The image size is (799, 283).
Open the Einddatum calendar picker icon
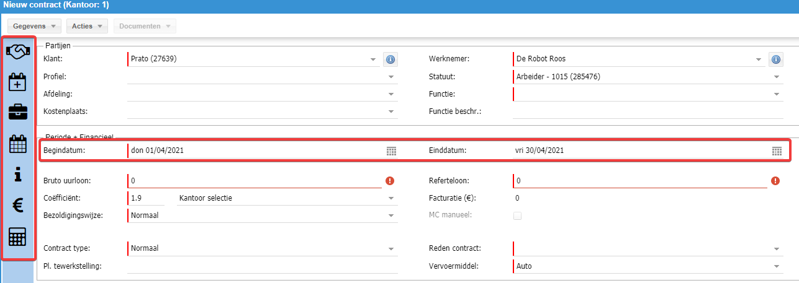pyautogui.click(x=777, y=151)
